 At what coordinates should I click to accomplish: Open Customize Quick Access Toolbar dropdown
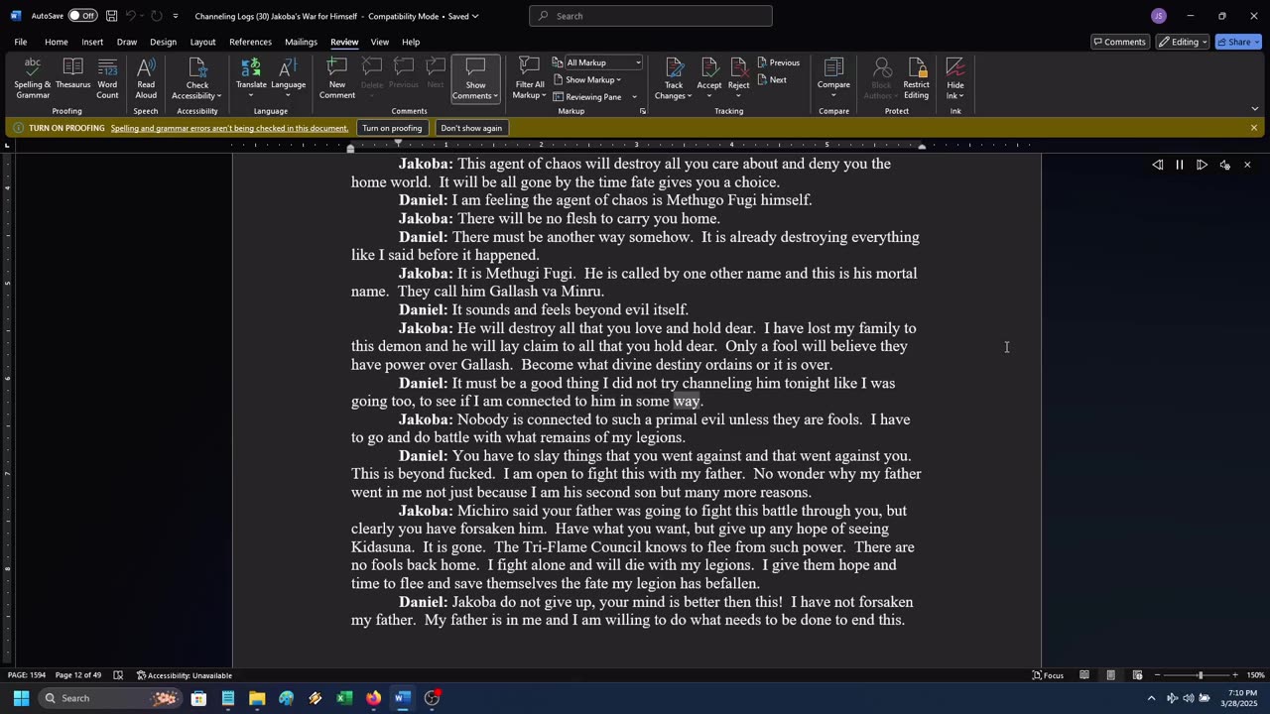176,16
